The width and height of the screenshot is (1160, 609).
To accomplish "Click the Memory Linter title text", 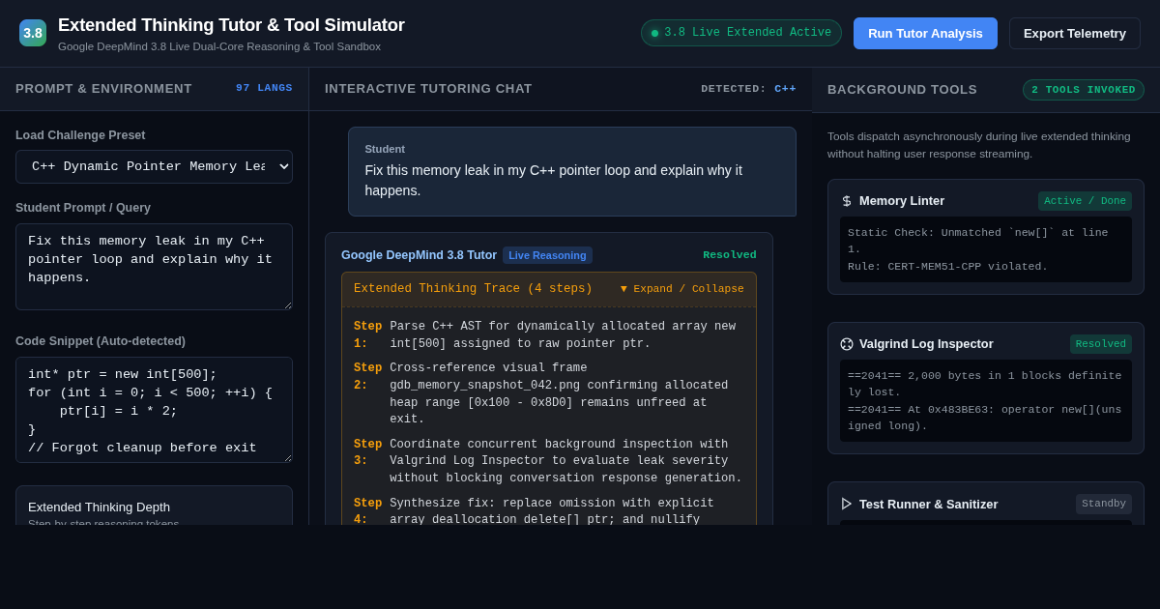I will (902, 201).
